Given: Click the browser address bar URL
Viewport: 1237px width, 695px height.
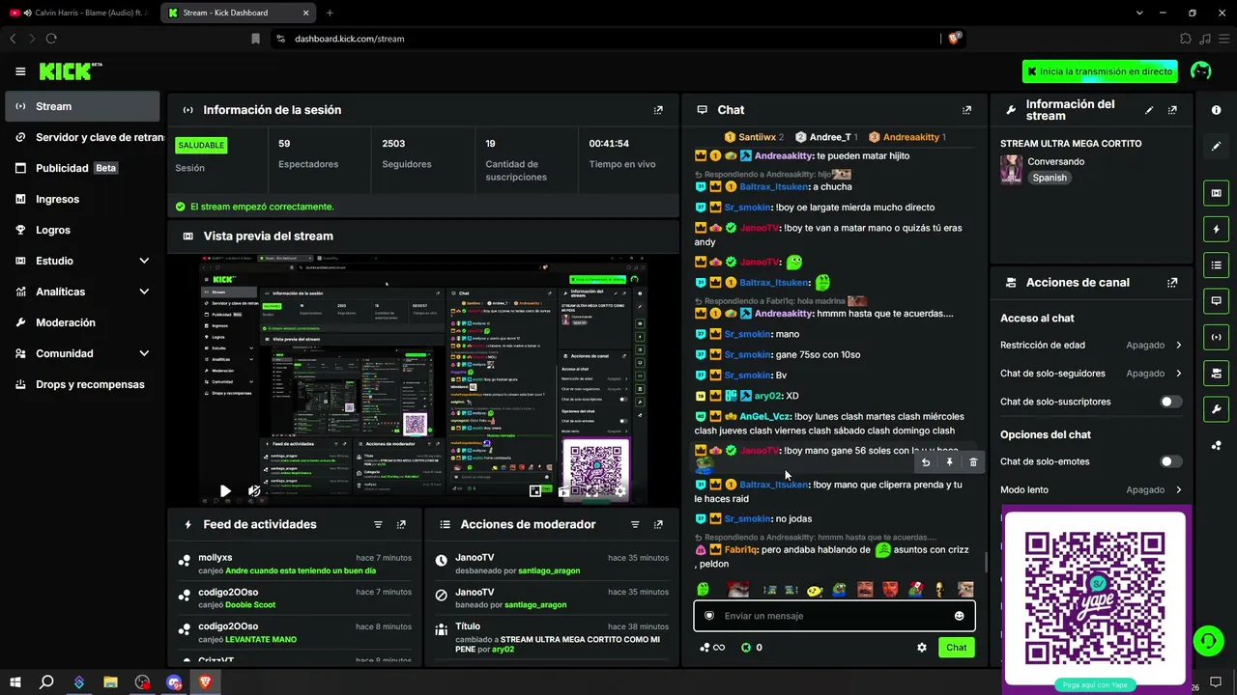Looking at the screenshot, I should [x=350, y=39].
